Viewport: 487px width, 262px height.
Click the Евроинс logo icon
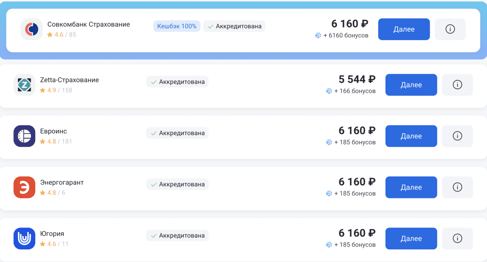click(24, 136)
